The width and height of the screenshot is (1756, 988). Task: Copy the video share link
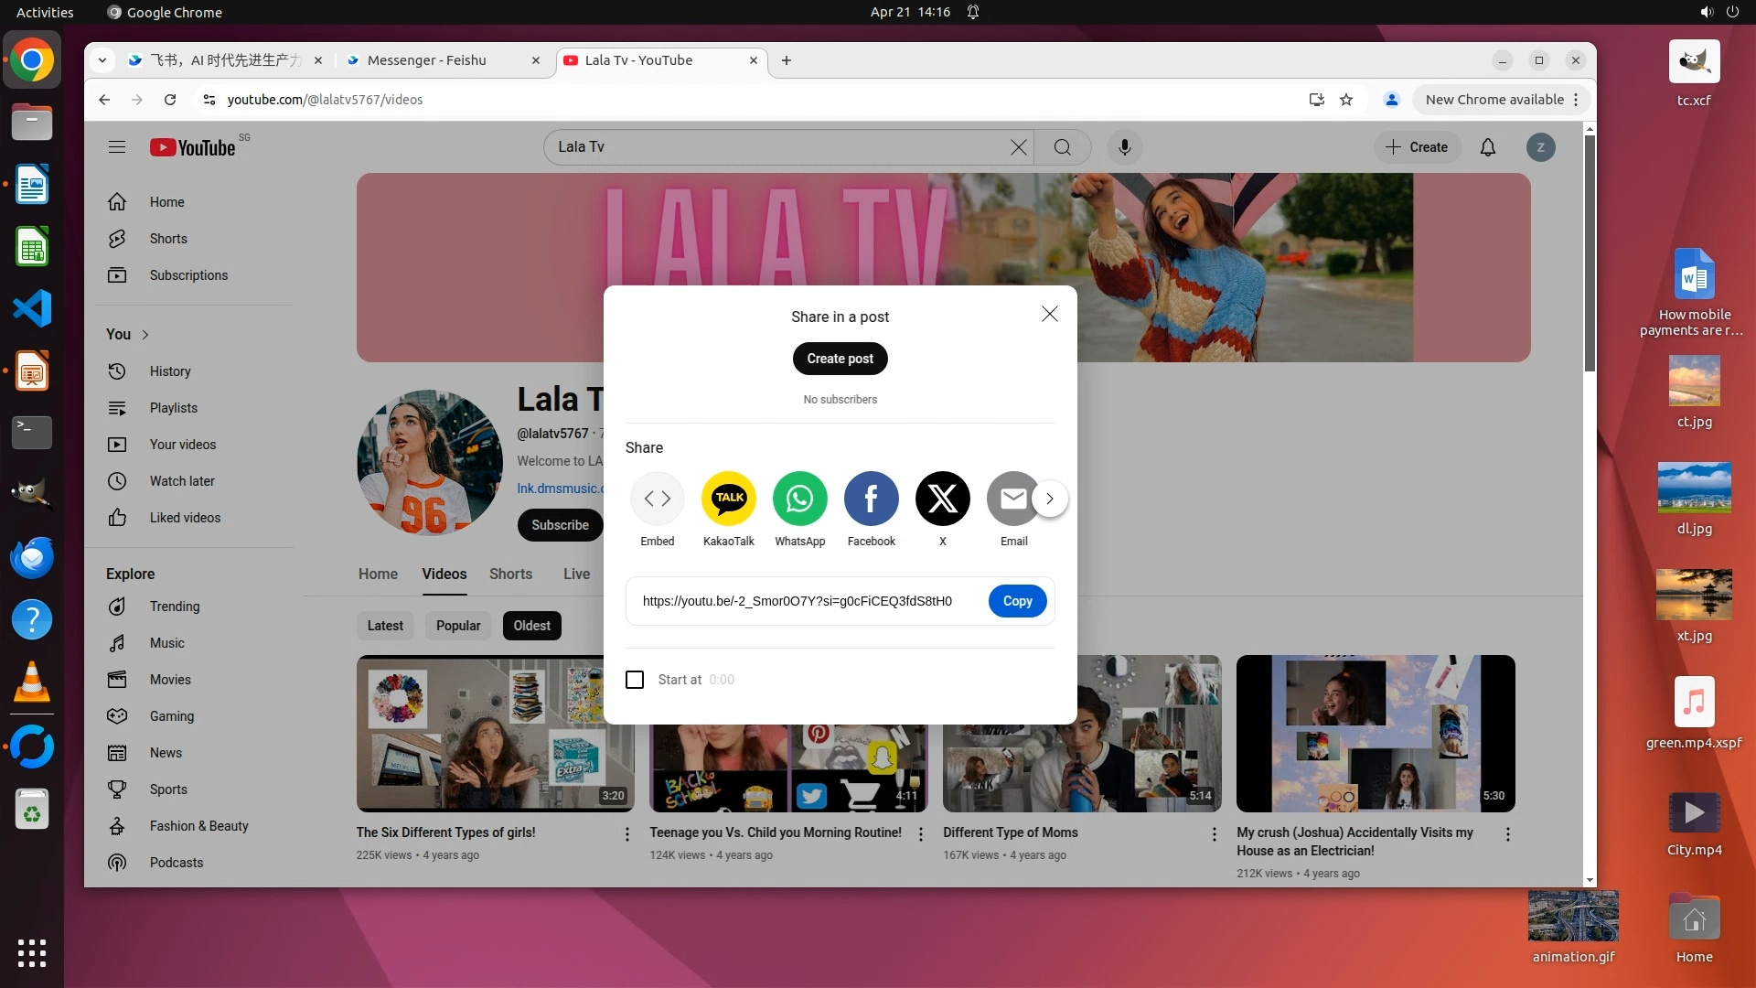1017,601
